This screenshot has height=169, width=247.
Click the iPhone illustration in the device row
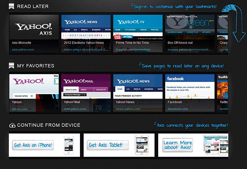tap(69, 145)
